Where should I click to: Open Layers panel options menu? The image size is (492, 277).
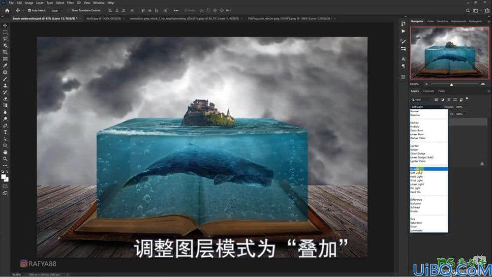(x=489, y=92)
